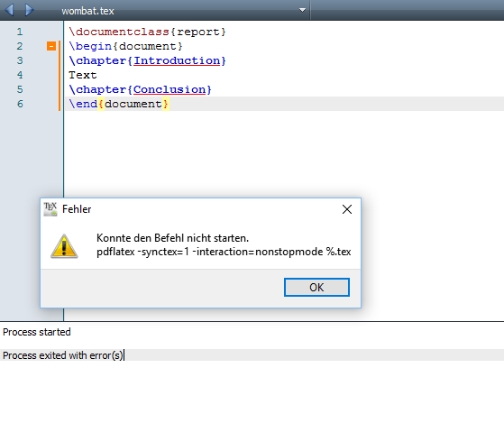Viewport: 504px width, 423px height.
Task: Select line number 6 in gutter
Action: coord(20,104)
